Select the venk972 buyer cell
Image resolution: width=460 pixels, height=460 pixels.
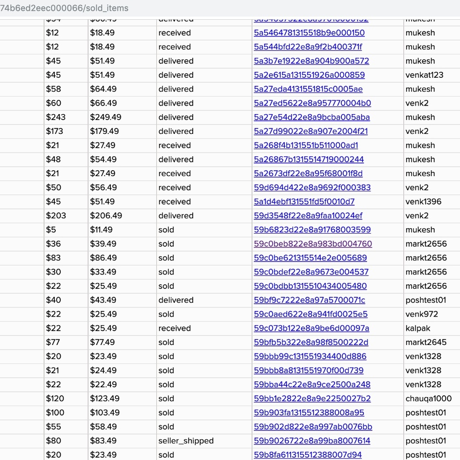coord(431,314)
